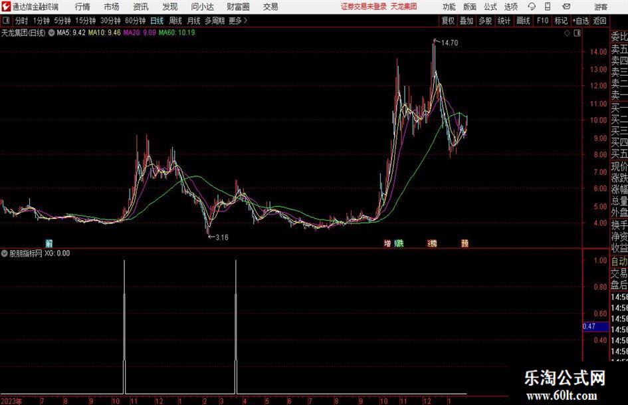
Task: Switch to 月线 monthly tab
Action: tap(194, 21)
